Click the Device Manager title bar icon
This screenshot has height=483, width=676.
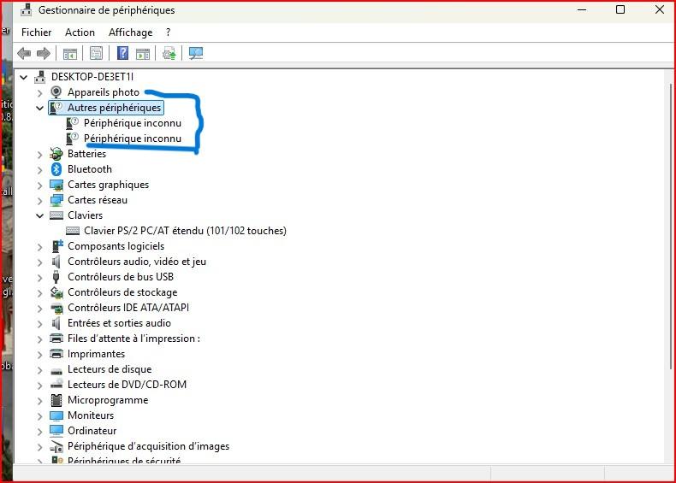tap(26, 10)
